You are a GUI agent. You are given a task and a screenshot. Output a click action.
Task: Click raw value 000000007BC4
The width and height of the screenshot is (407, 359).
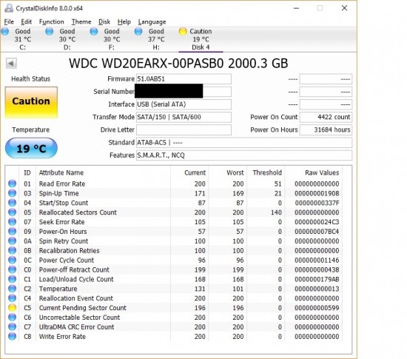[317, 232]
